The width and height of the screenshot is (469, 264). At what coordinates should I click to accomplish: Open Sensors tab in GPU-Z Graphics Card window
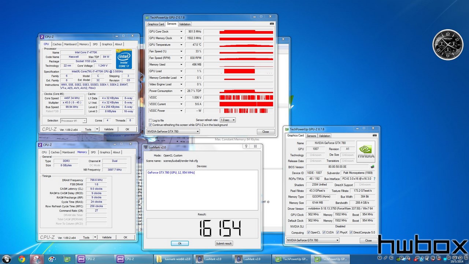point(311,136)
